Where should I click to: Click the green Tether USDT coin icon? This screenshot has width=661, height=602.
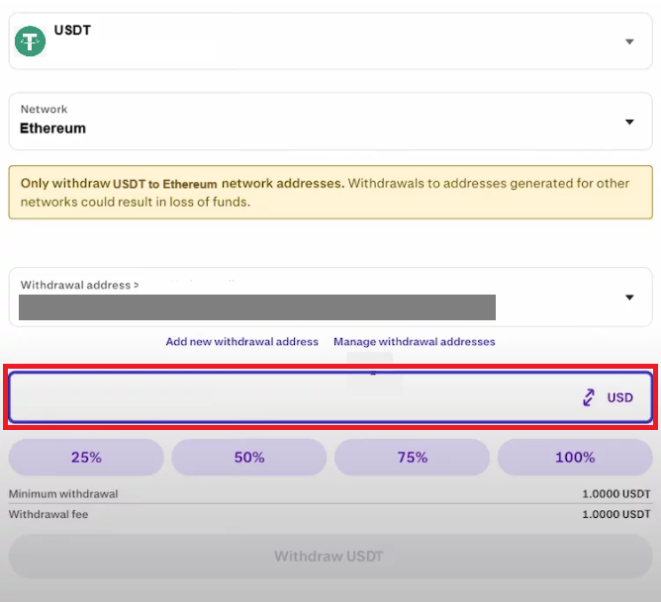pyautogui.click(x=30, y=41)
